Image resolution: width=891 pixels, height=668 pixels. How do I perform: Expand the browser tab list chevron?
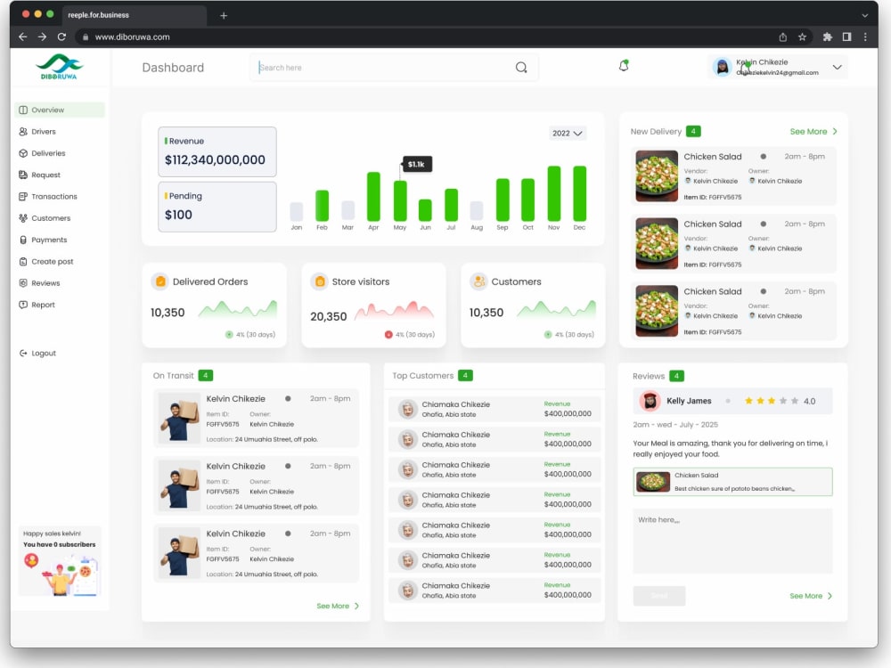tap(865, 15)
